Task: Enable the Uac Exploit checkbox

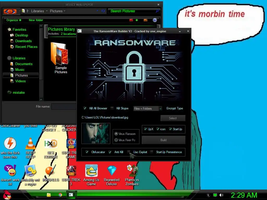Action: point(129,152)
